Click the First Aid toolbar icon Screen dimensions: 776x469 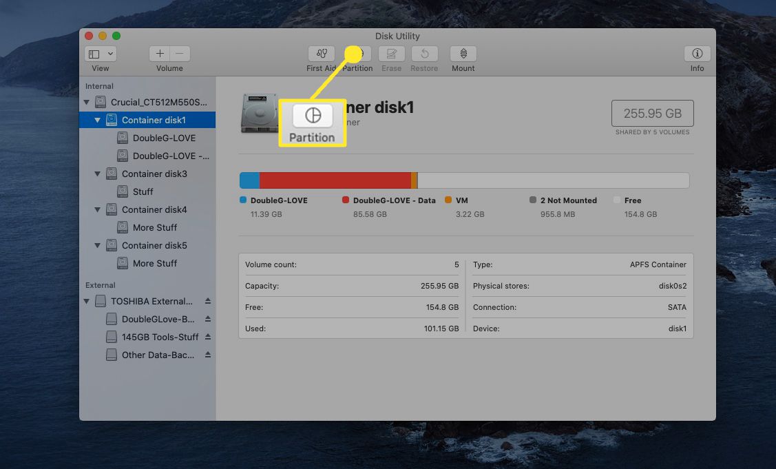(x=321, y=54)
